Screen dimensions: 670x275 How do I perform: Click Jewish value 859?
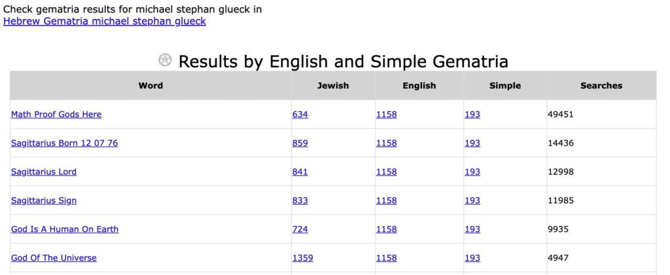[x=300, y=143]
